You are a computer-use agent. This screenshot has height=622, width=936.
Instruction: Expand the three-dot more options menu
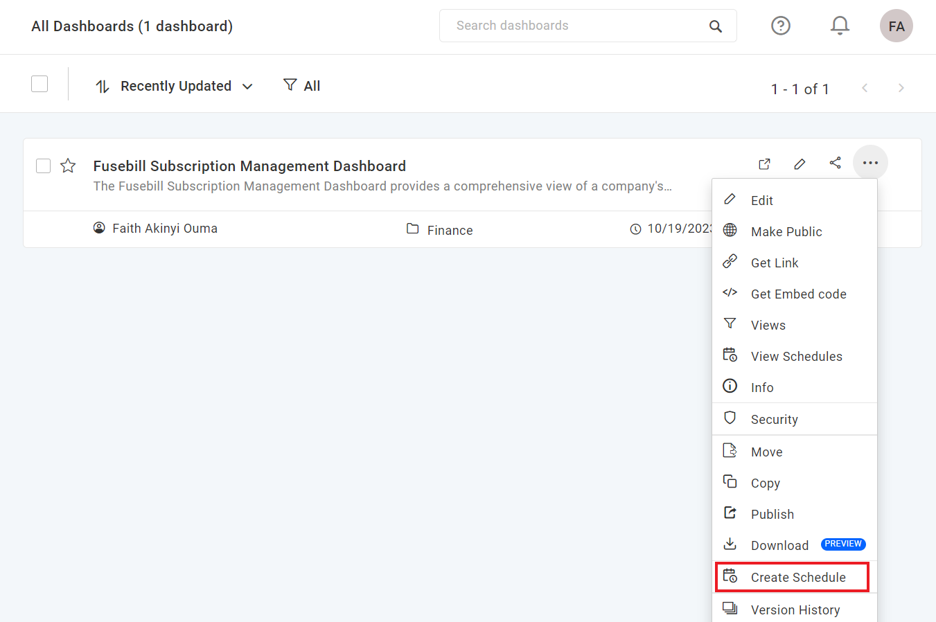point(870,162)
